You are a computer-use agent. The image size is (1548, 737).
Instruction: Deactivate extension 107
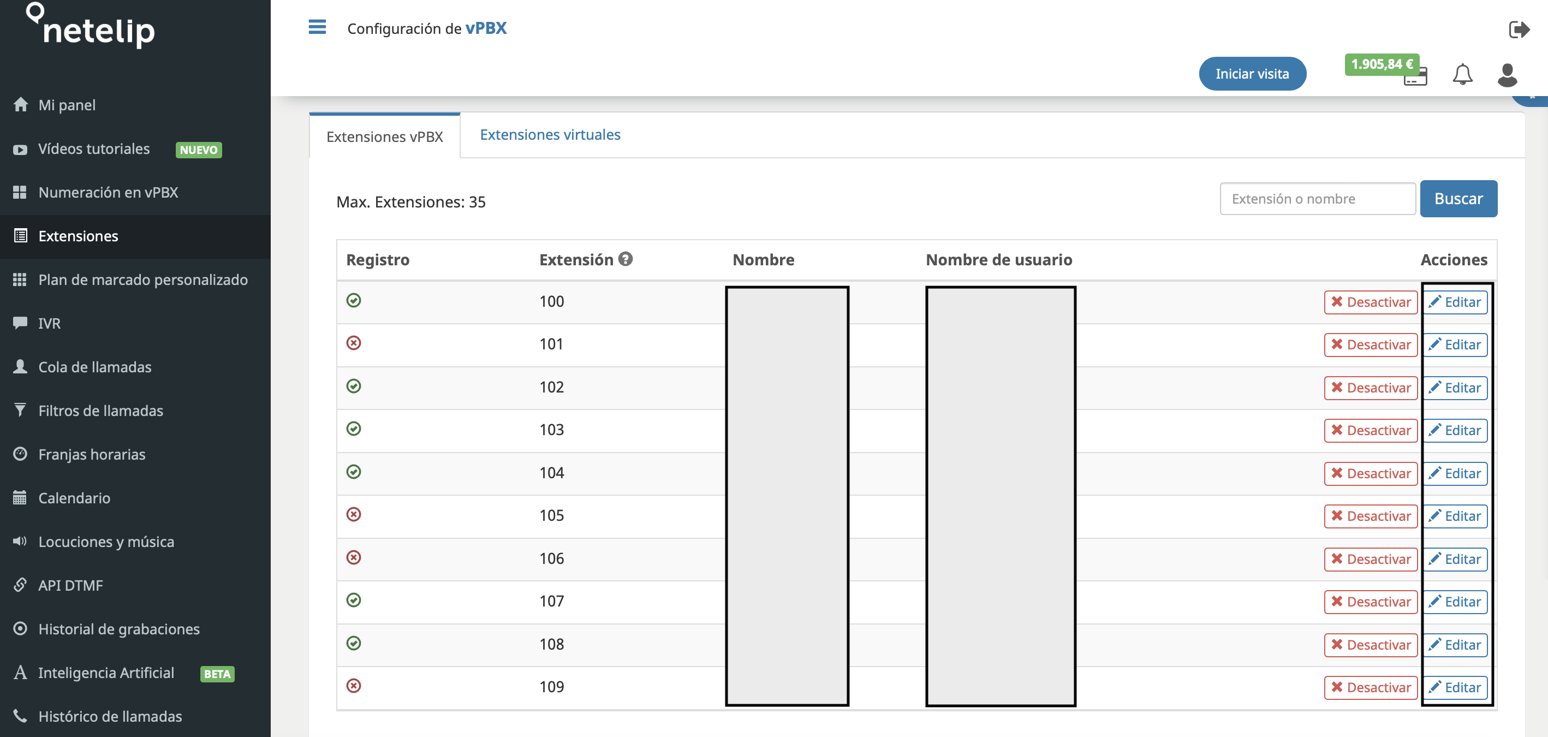click(1371, 602)
